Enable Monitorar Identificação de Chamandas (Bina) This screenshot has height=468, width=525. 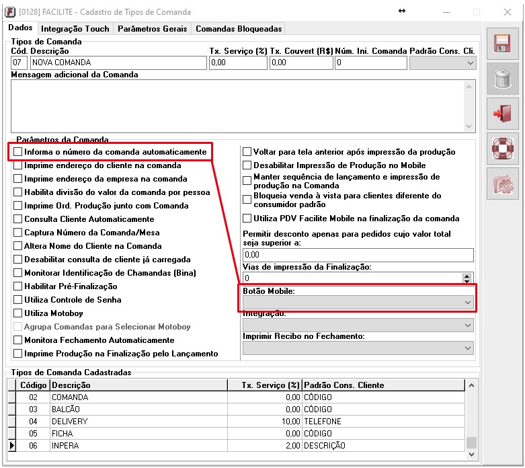click(x=17, y=273)
